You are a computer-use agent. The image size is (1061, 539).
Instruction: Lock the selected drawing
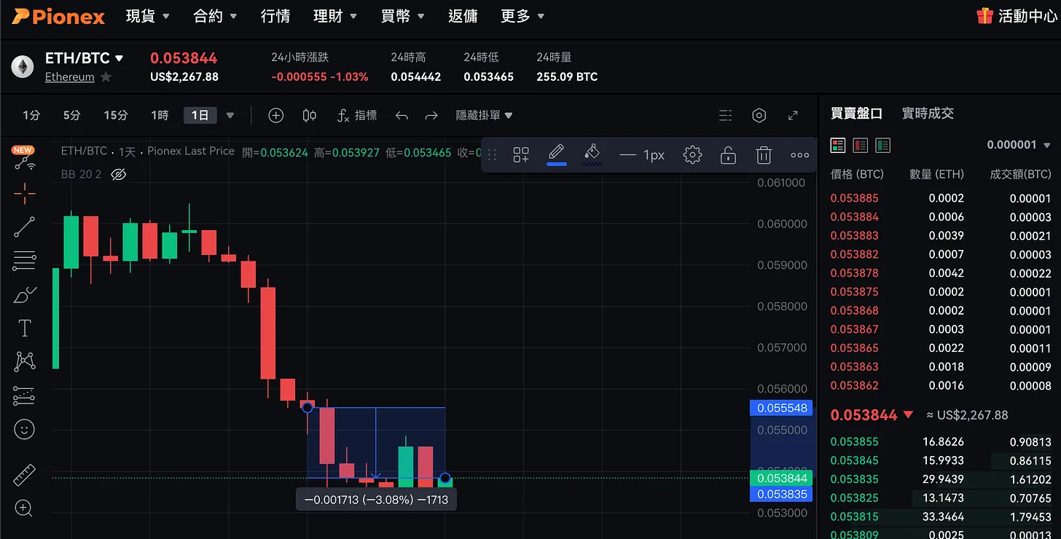(727, 154)
